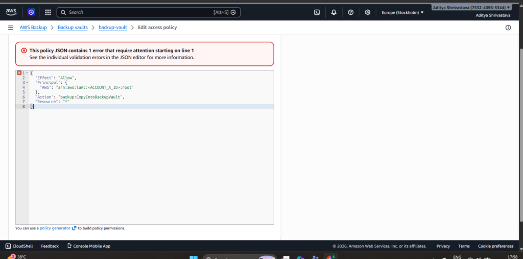The image size is (523, 259).
Task: Open the services grid menu icon
Action: (x=48, y=12)
